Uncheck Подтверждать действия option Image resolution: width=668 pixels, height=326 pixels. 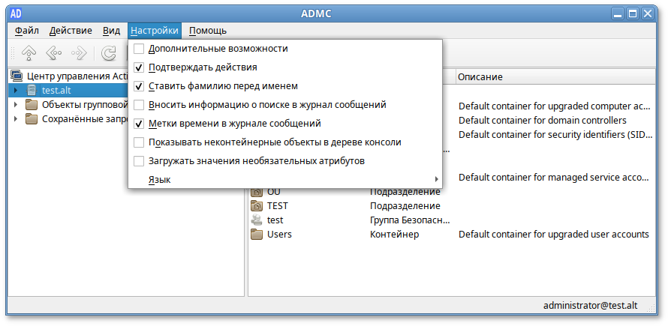139,67
